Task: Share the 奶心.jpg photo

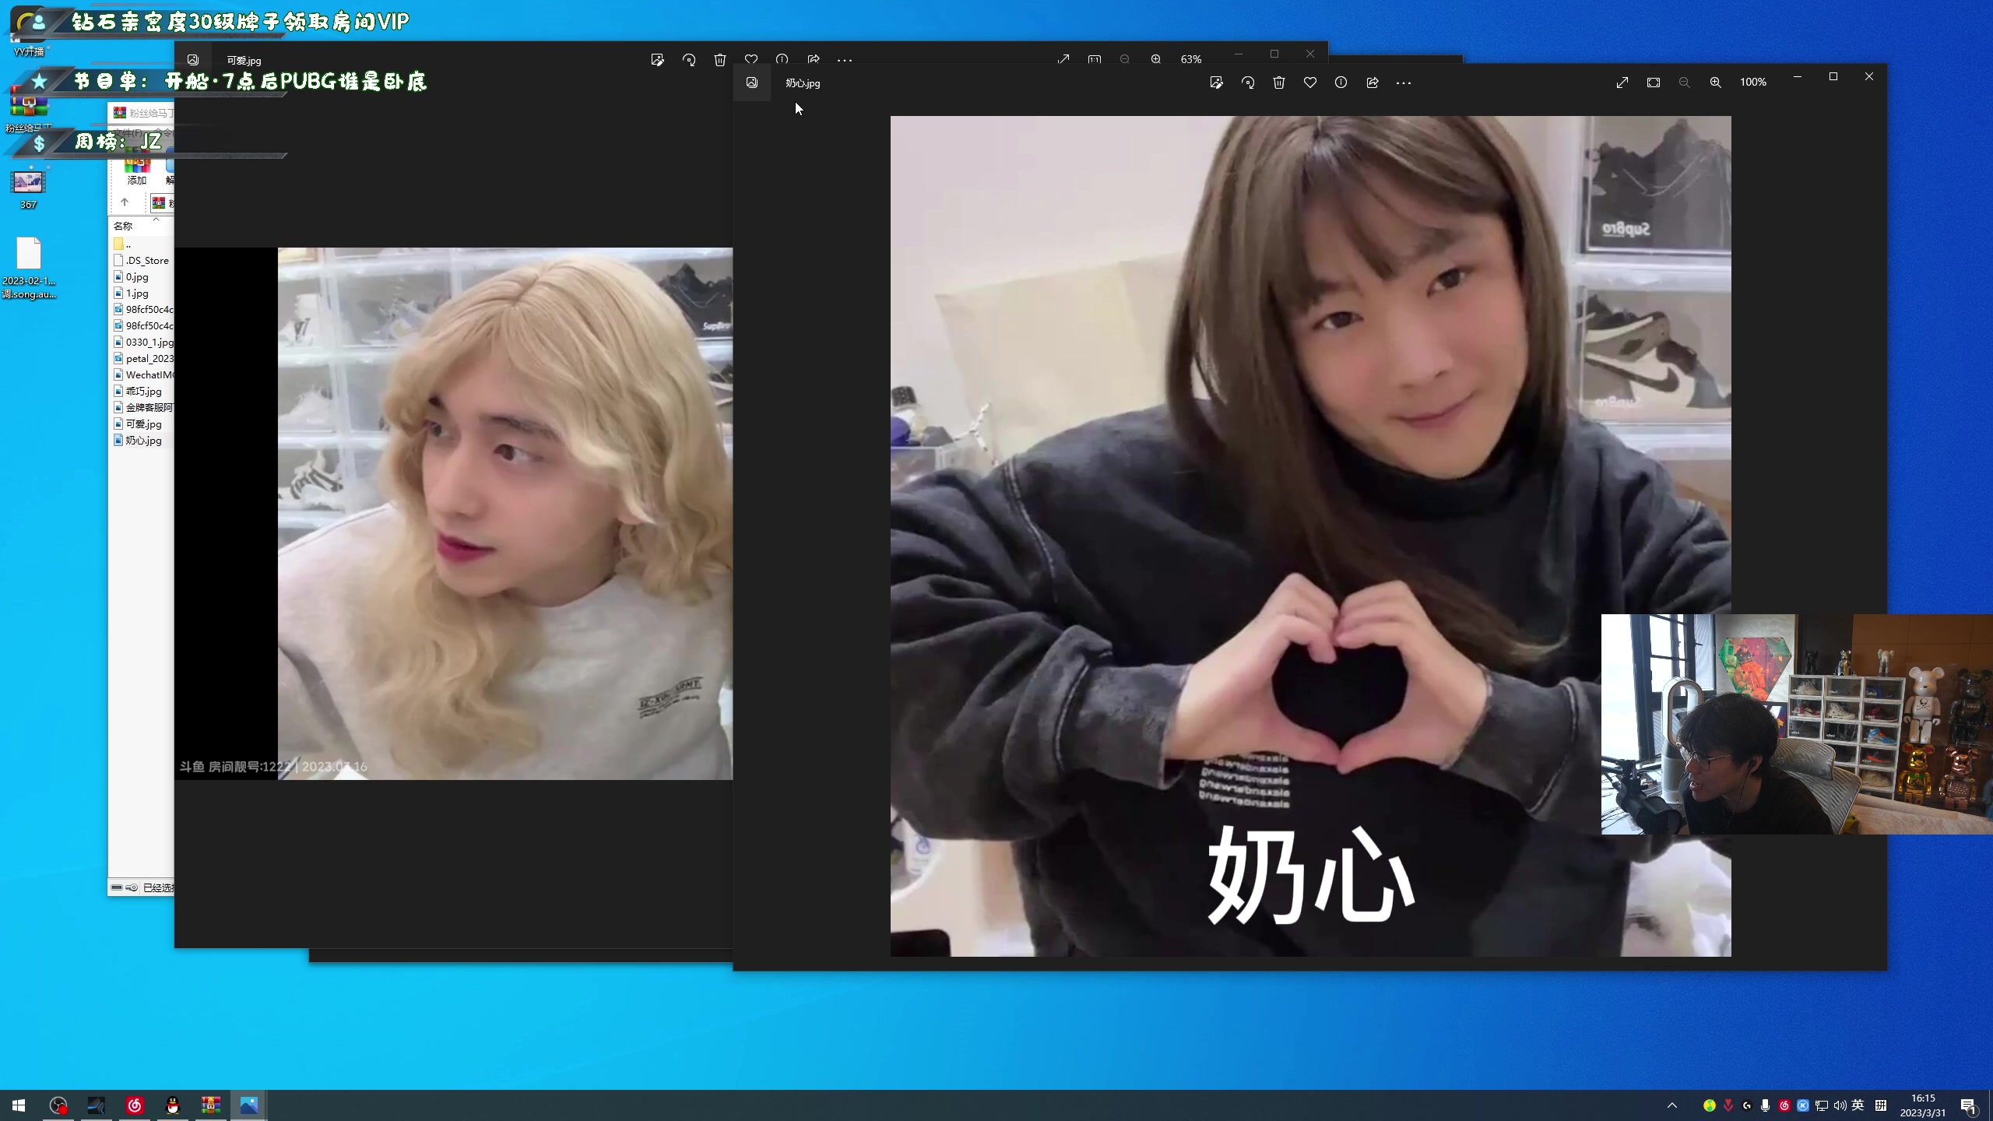Action: point(1373,83)
